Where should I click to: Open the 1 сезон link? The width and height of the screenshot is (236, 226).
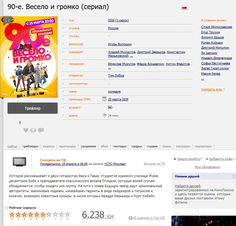coord(122,20)
